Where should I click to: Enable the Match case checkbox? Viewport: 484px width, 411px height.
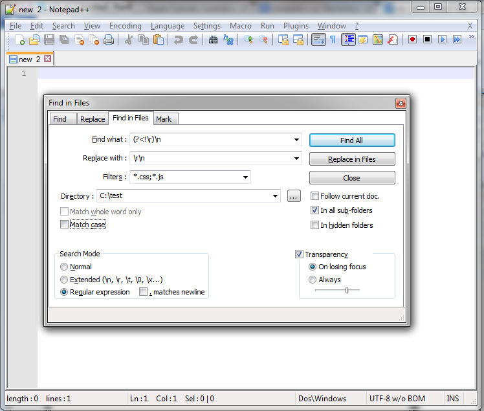(64, 225)
